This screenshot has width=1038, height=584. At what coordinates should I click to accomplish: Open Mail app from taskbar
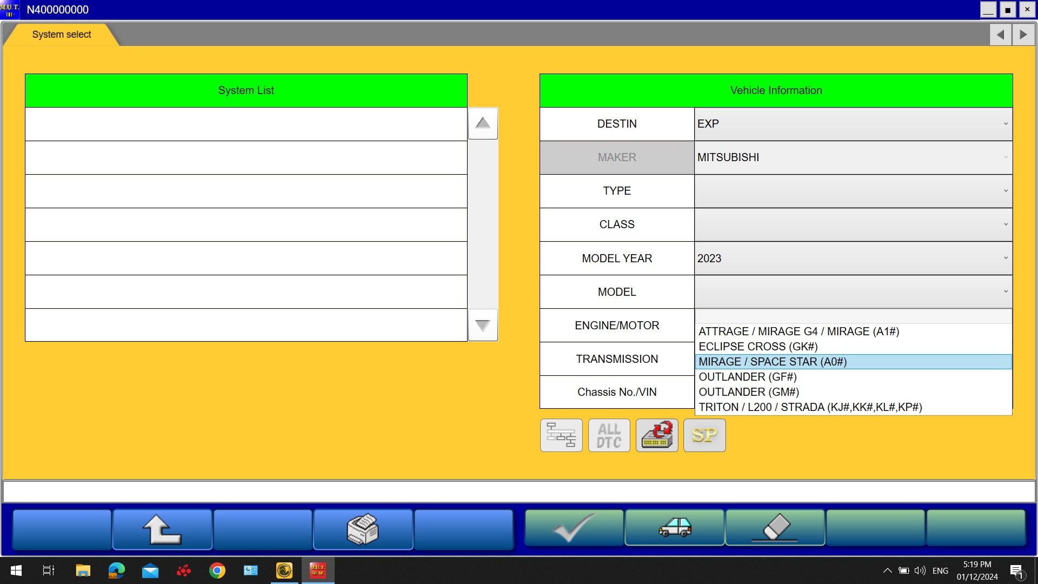coord(150,570)
